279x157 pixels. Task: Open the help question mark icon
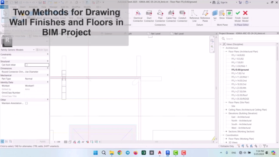247,2
